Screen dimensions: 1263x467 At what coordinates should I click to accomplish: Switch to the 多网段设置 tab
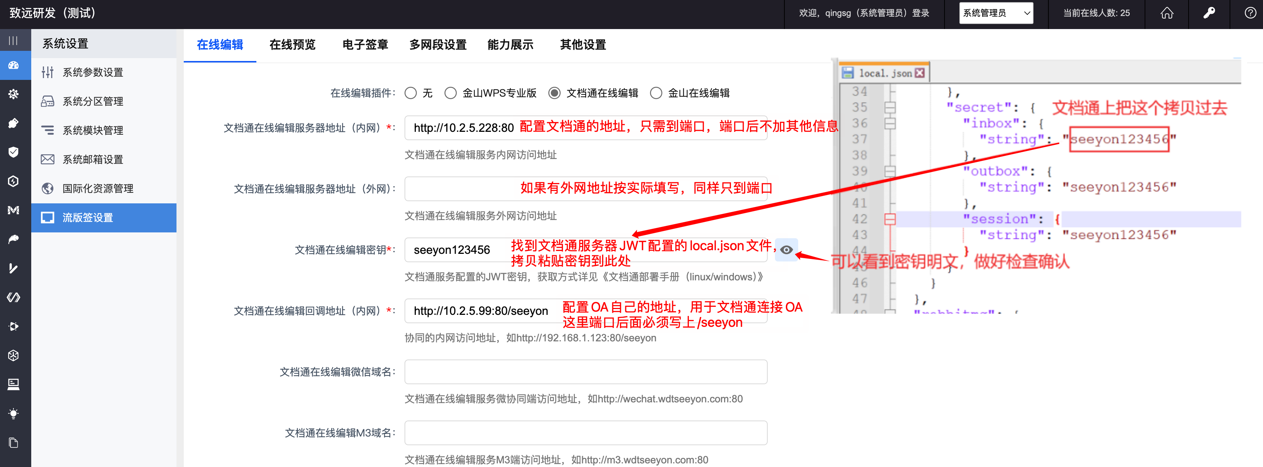pyautogui.click(x=438, y=45)
